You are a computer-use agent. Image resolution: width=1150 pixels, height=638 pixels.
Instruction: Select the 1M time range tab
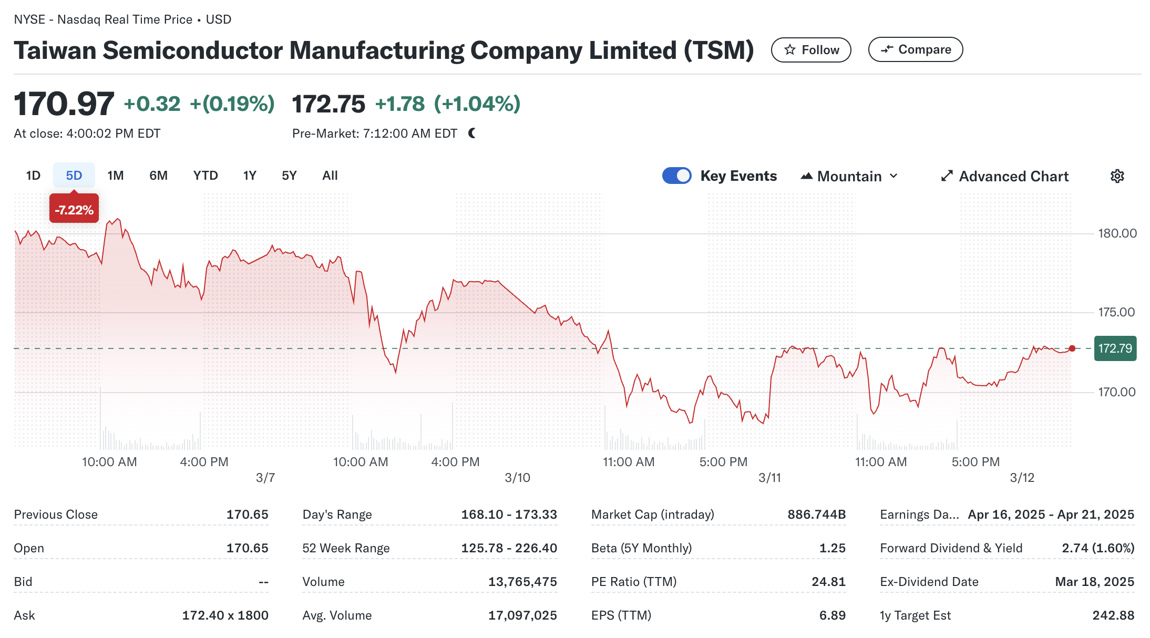[x=116, y=176]
